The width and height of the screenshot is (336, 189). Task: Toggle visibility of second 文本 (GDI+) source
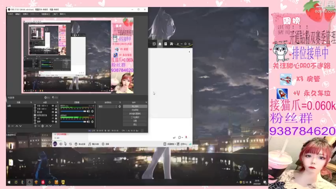pyautogui.click(x=53, y=109)
